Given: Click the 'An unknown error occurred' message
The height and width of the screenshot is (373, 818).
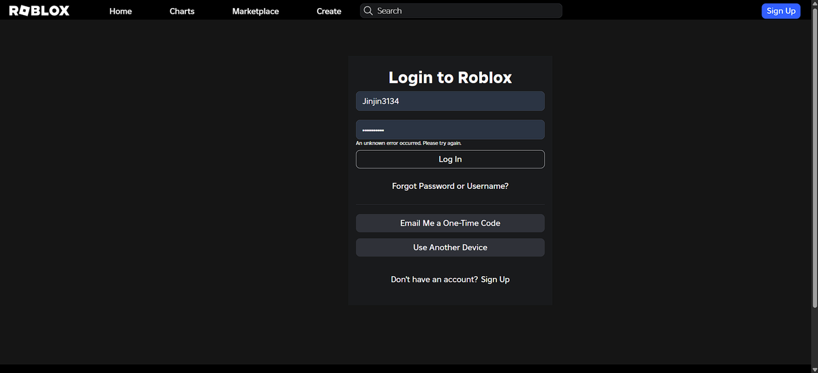Looking at the screenshot, I should click(x=408, y=143).
